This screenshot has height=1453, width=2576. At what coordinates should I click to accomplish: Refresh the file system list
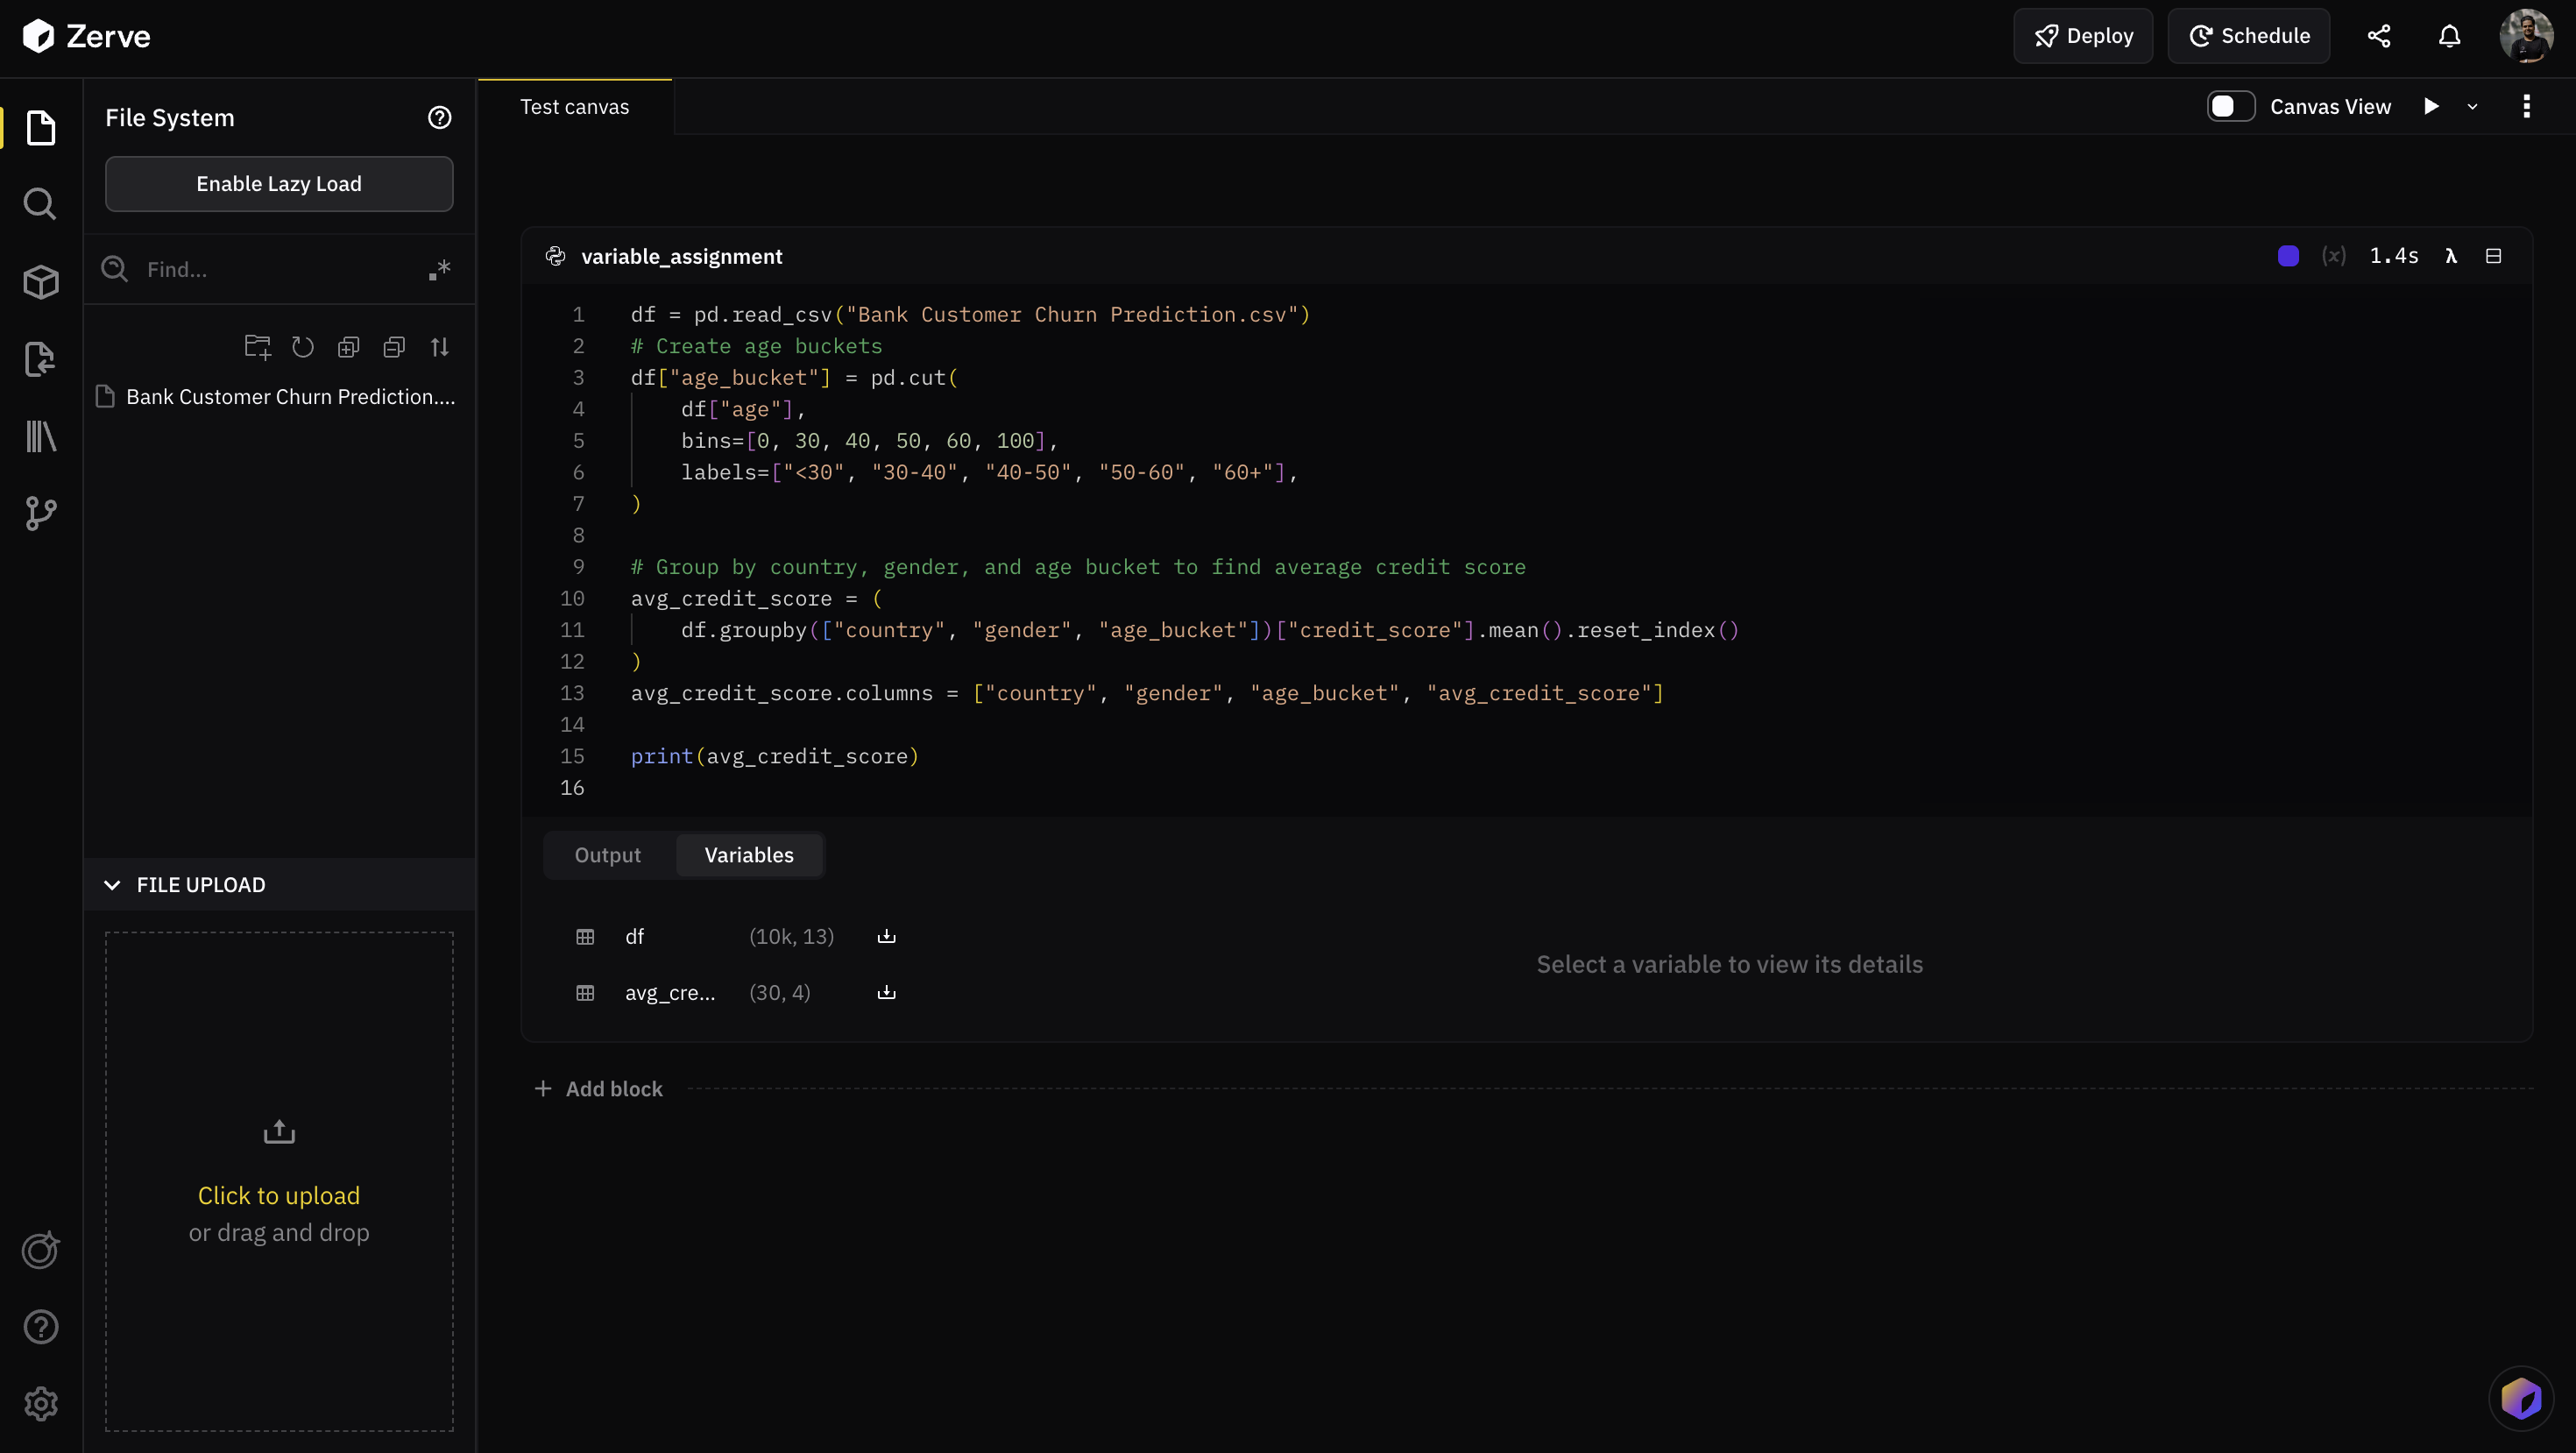pos(303,347)
